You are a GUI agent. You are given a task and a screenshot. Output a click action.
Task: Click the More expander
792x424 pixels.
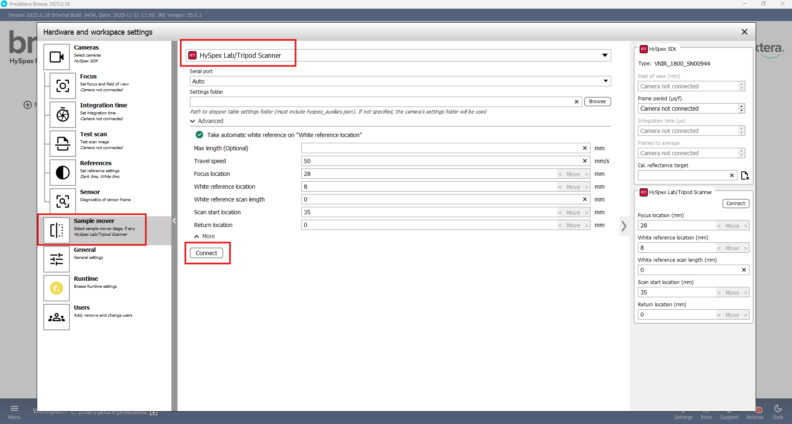(x=204, y=236)
